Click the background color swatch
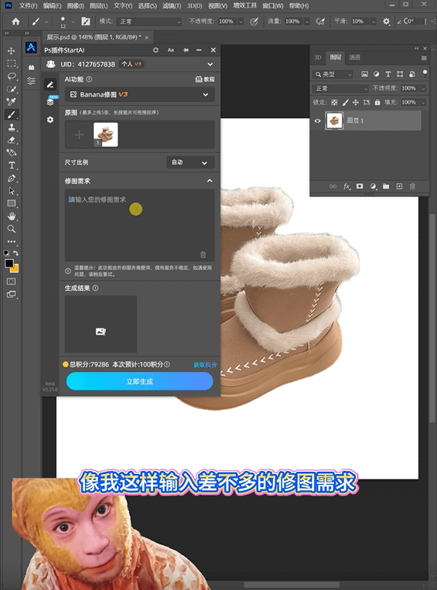437x590 pixels. point(15,269)
